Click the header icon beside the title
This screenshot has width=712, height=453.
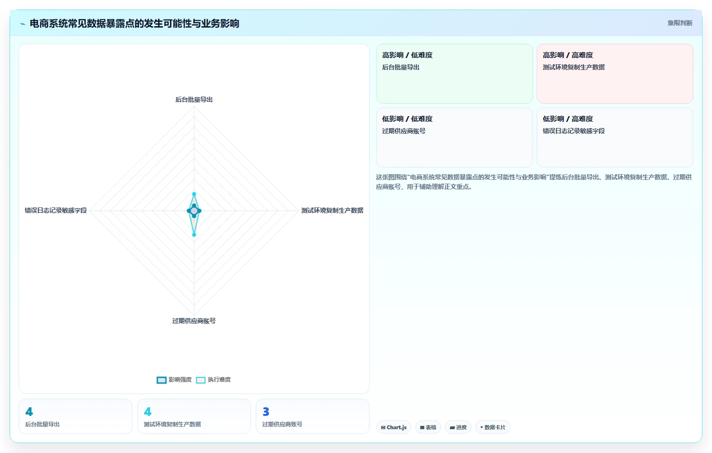22,24
